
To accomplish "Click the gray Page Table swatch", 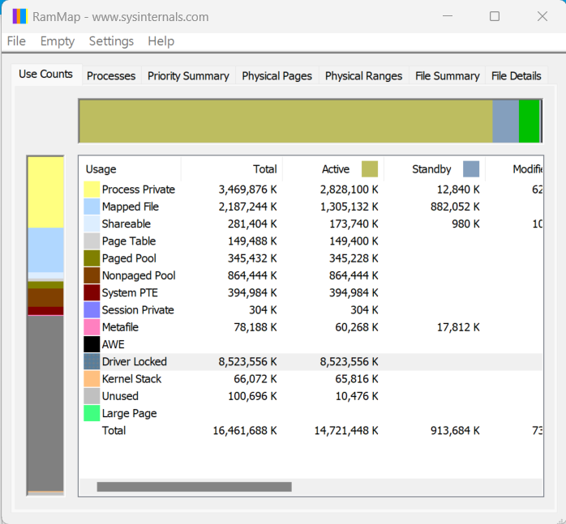I will [x=92, y=241].
